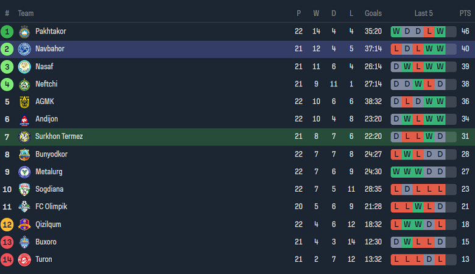Click the Andijon club crest
This screenshot has height=274, width=475.
click(24, 120)
